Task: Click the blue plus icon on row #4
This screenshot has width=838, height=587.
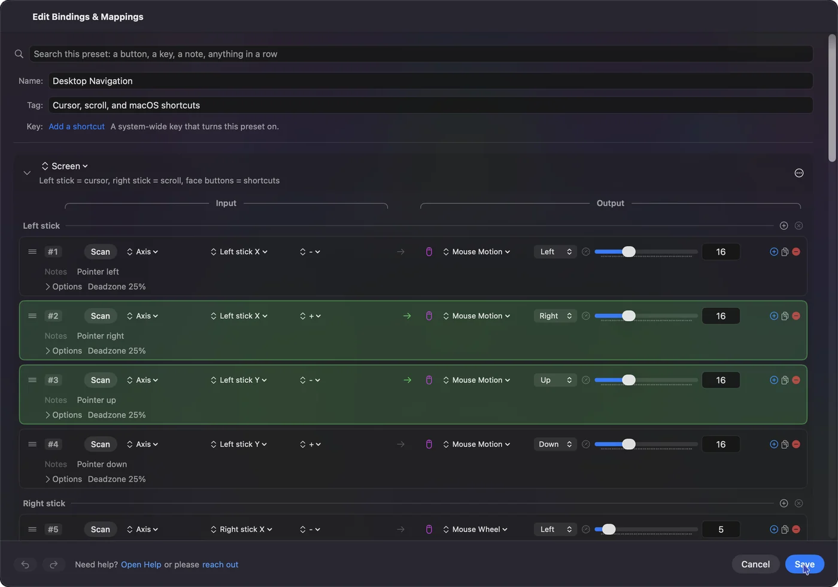Action: tap(773, 444)
